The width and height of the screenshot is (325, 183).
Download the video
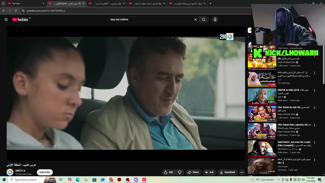227,172
